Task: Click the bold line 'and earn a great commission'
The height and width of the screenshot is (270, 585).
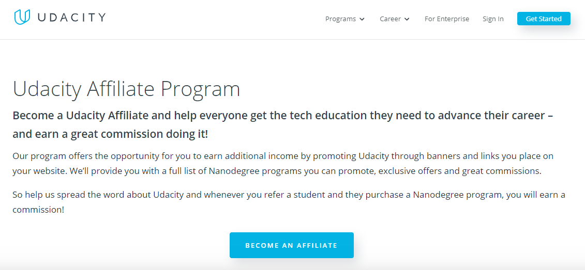Action: [110, 134]
